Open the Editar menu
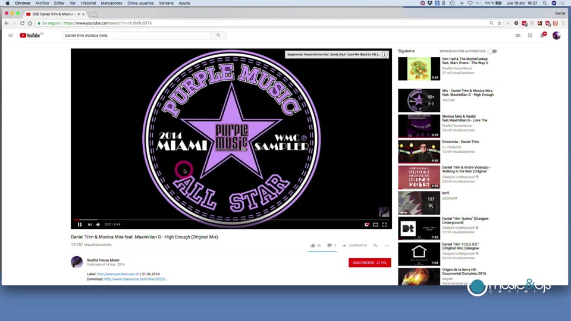The image size is (571, 321). click(x=59, y=3)
